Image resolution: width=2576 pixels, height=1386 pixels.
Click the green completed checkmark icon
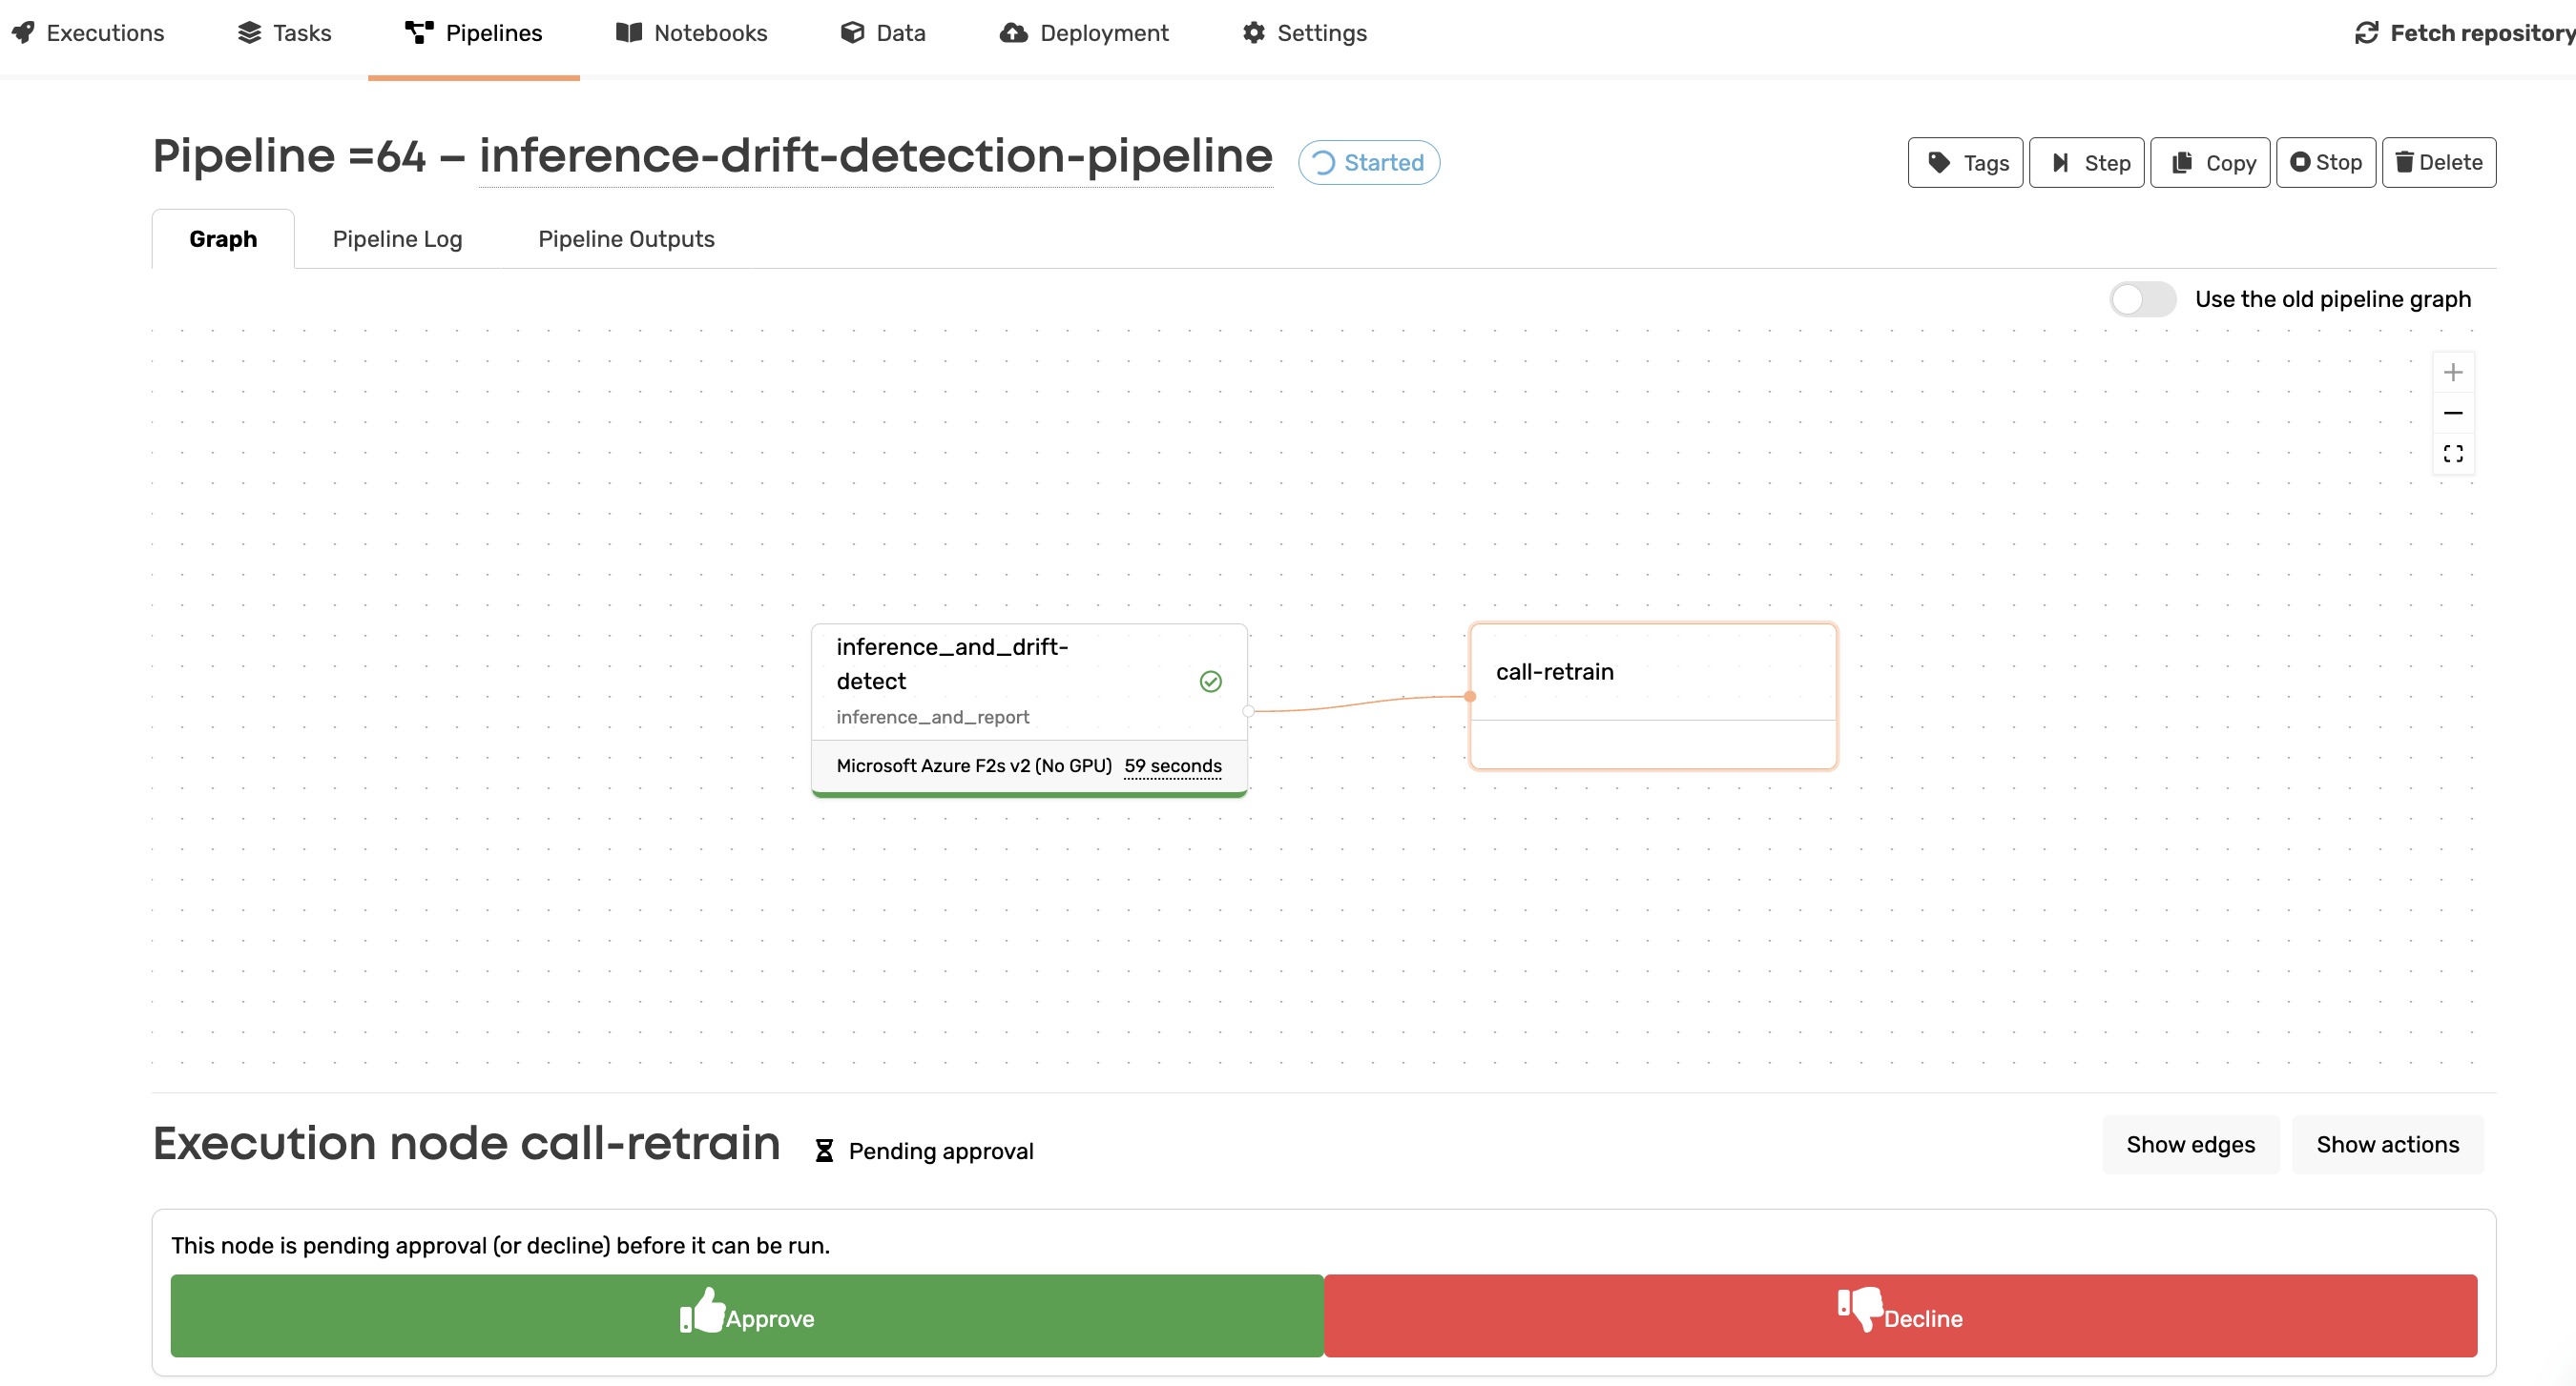1210,682
